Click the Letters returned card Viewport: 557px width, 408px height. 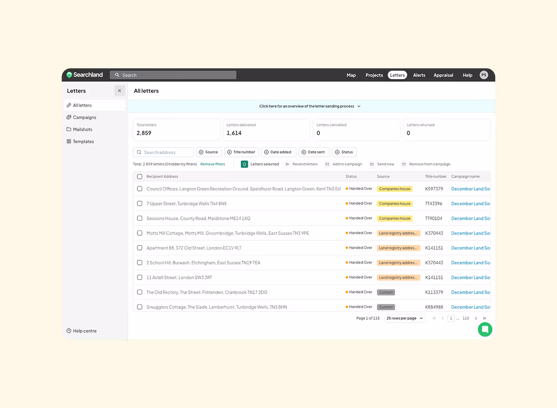point(447,130)
